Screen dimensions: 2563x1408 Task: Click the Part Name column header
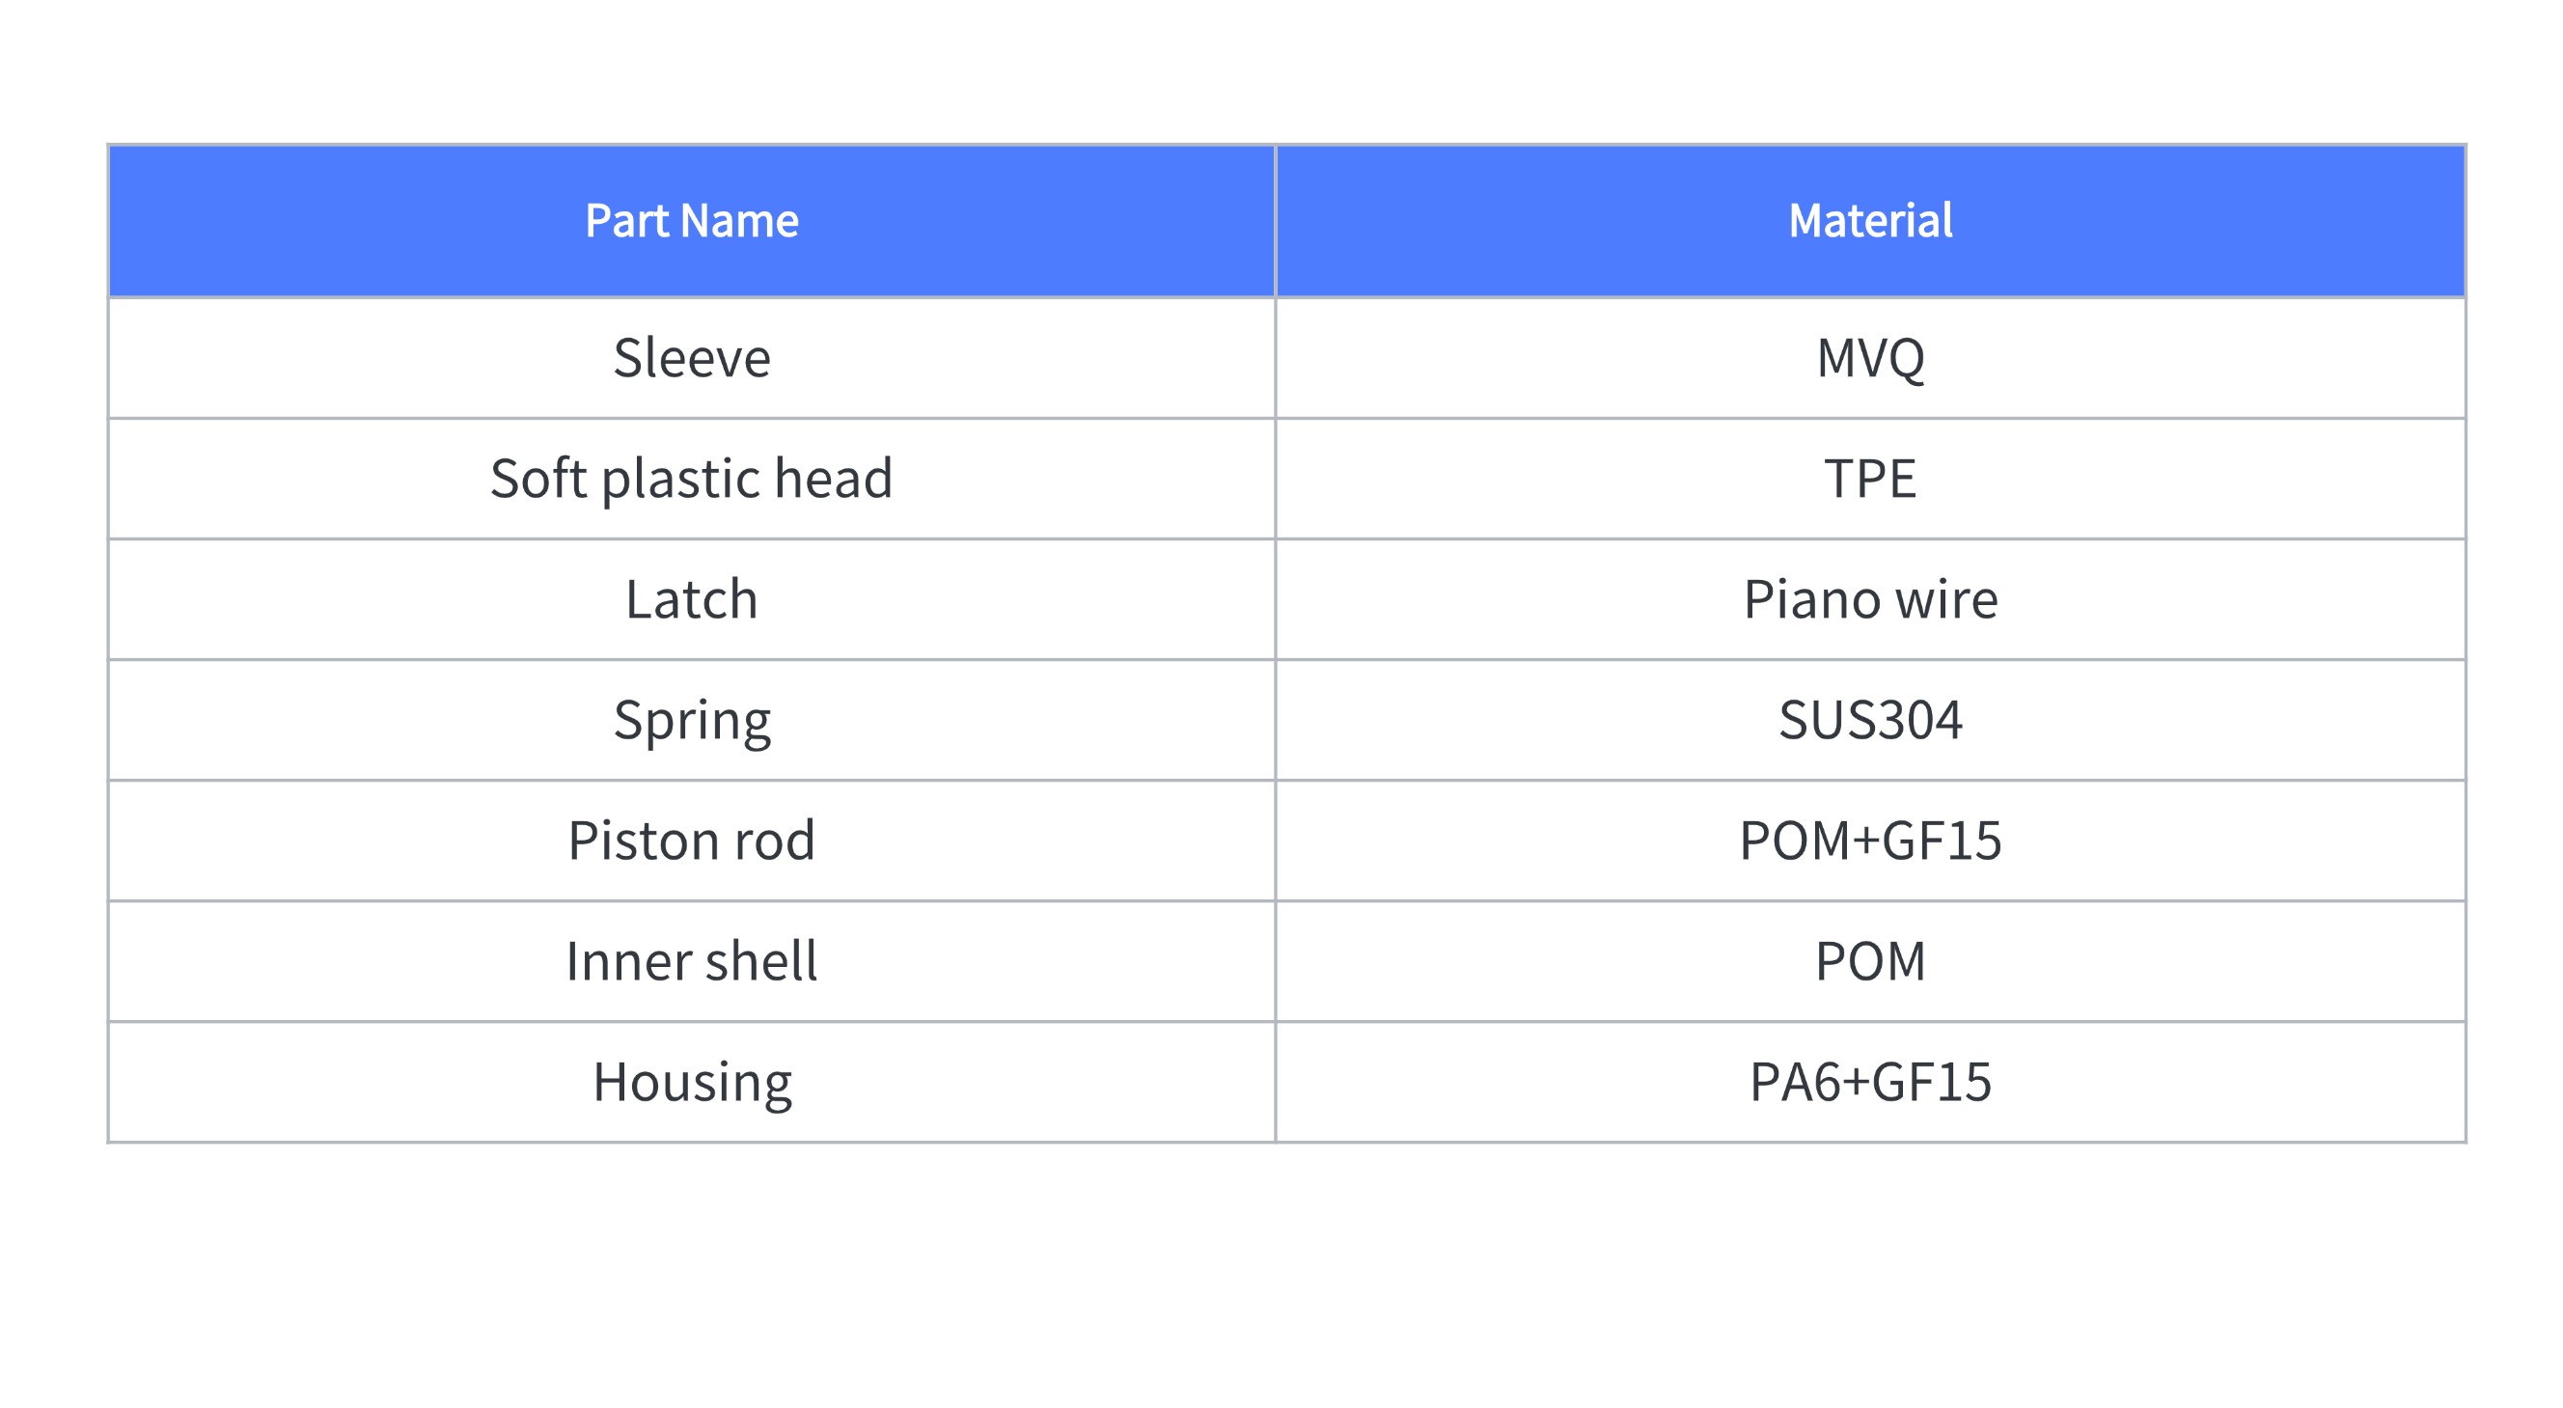pyautogui.click(x=692, y=221)
